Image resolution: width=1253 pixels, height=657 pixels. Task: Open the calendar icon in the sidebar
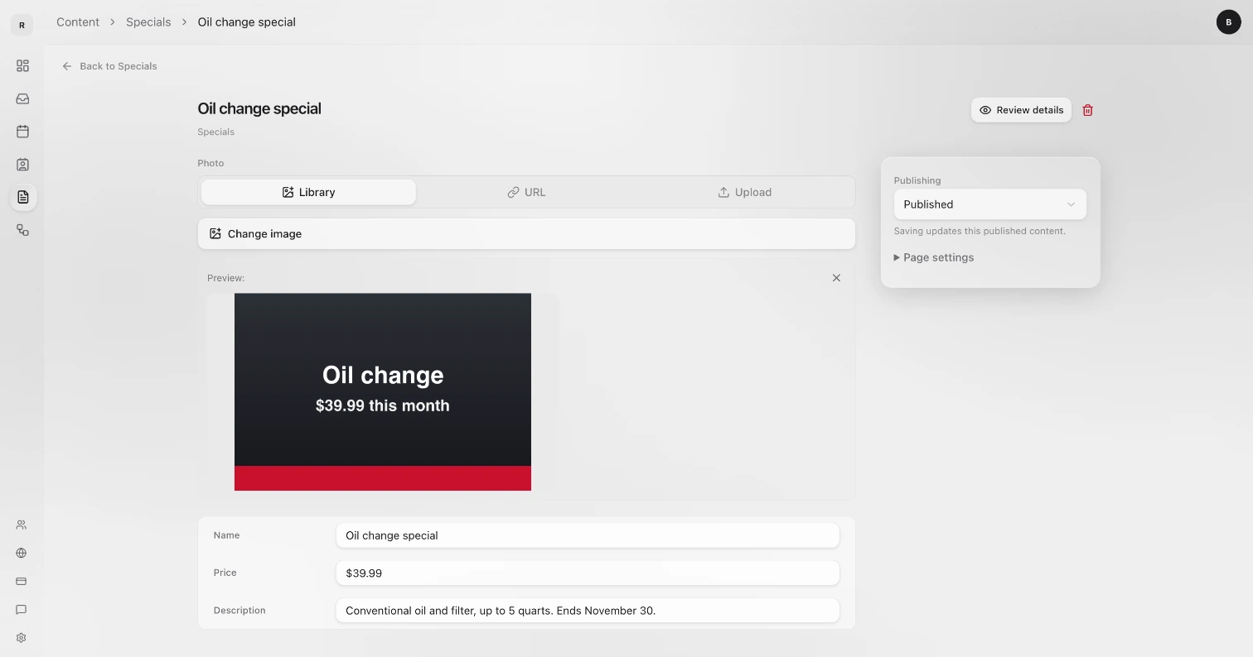pos(22,132)
